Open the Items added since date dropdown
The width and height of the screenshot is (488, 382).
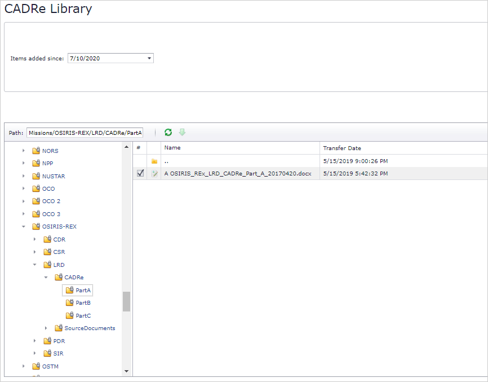(x=149, y=58)
